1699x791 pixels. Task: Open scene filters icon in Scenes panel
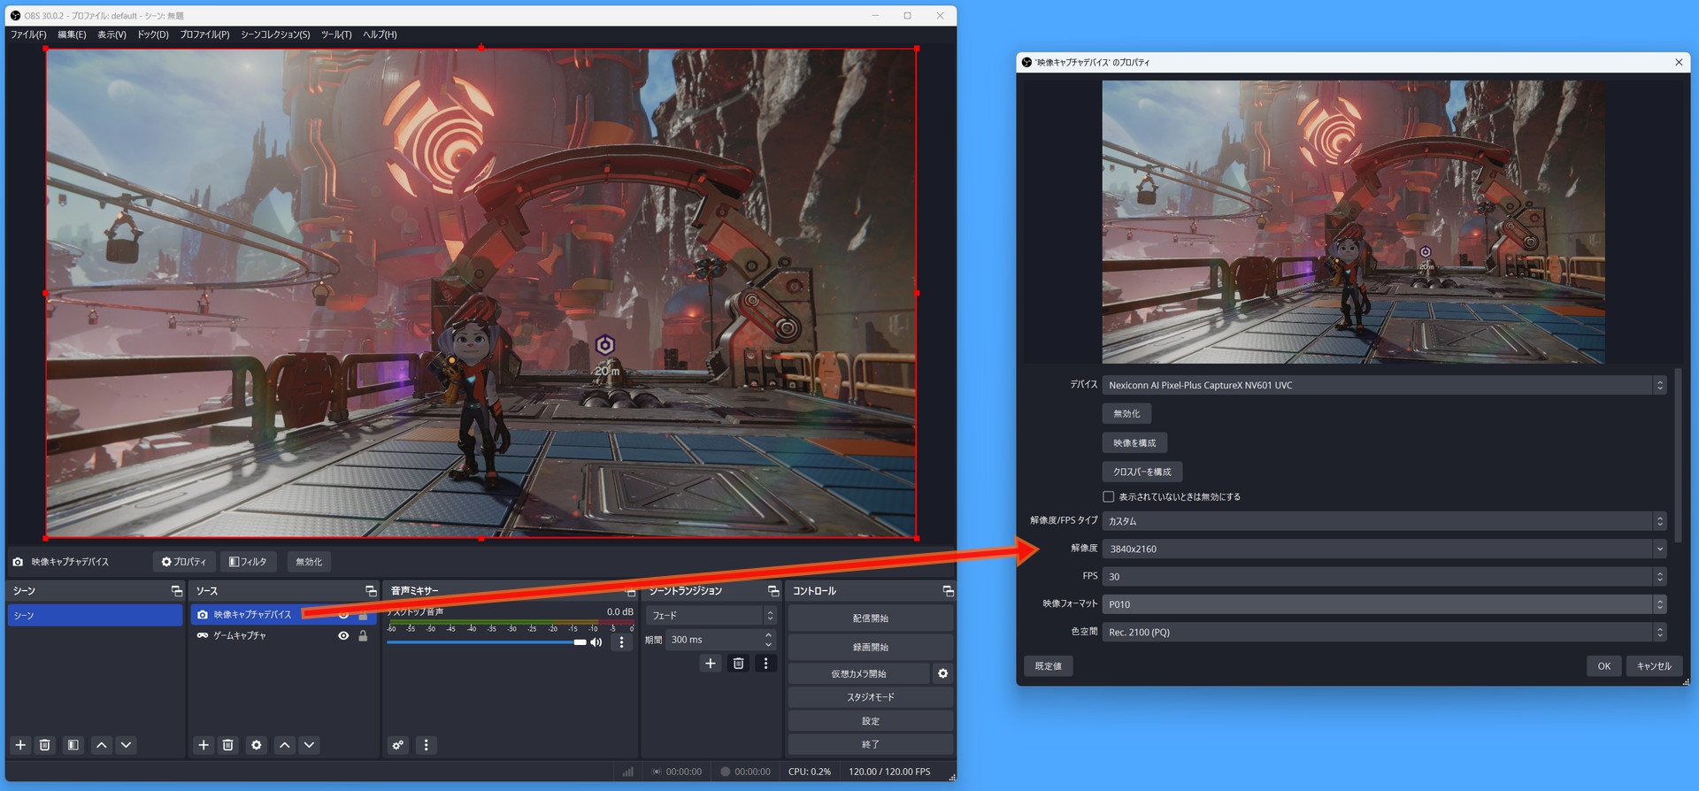click(x=73, y=745)
